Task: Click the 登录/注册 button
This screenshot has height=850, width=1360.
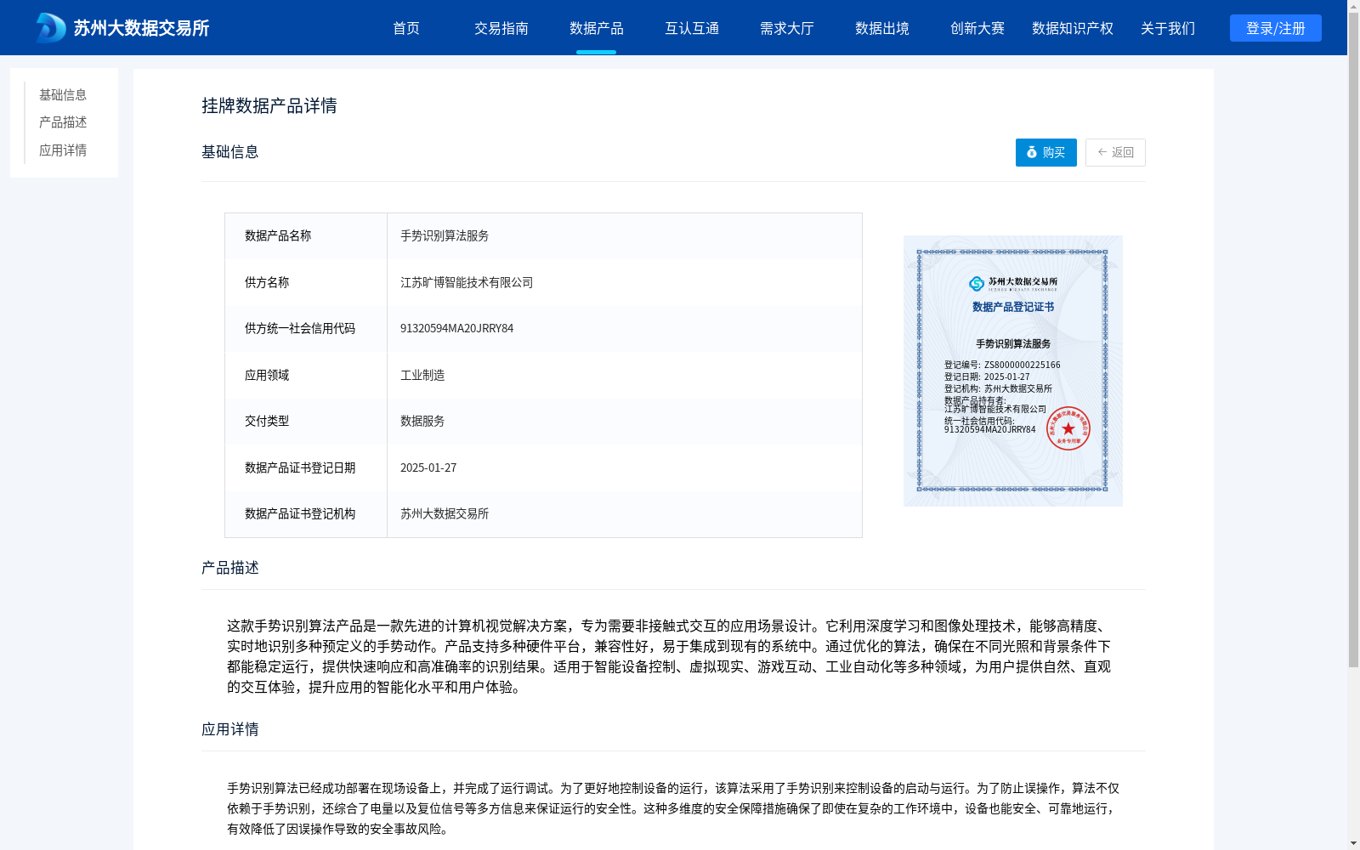Action: click(x=1276, y=28)
